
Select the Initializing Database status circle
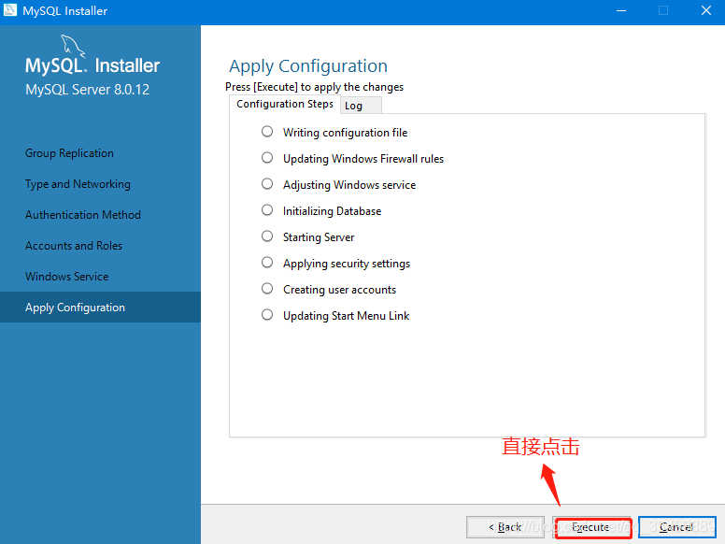(267, 210)
